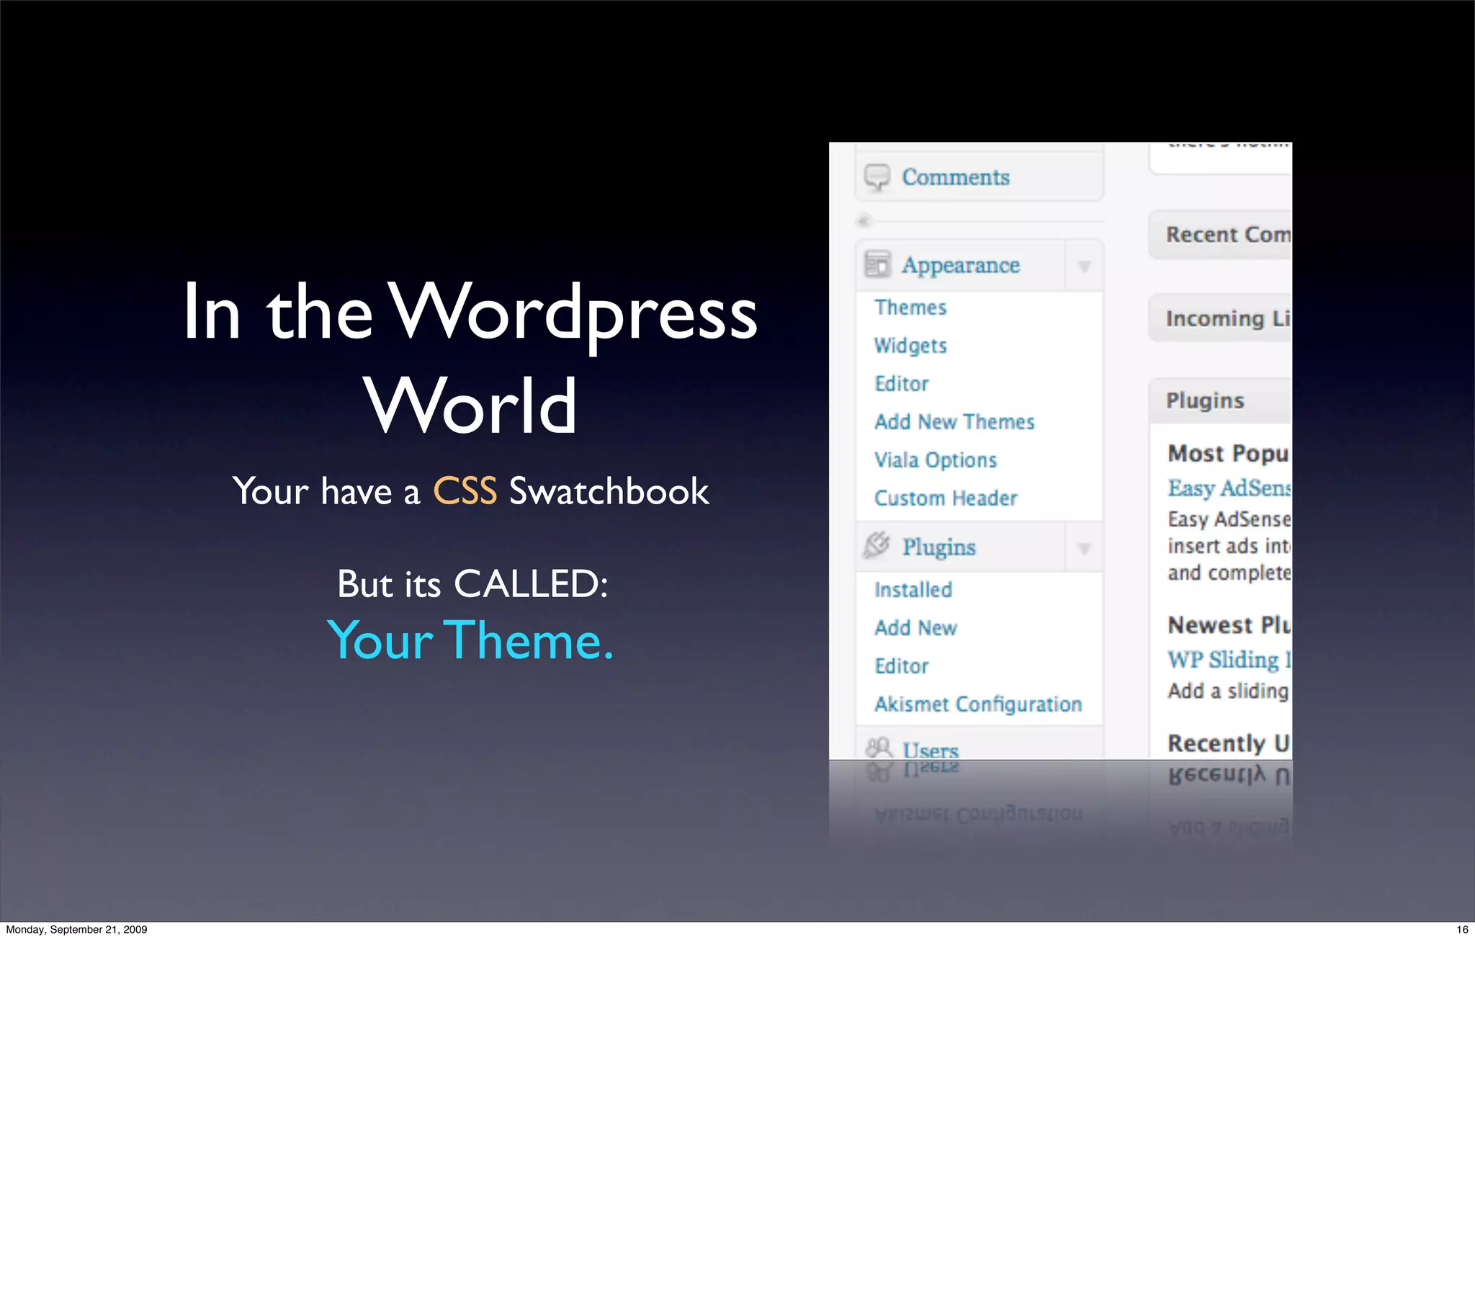1475x1308 pixels.
Task: Select Add New under Plugins
Action: pyautogui.click(x=915, y=628)
